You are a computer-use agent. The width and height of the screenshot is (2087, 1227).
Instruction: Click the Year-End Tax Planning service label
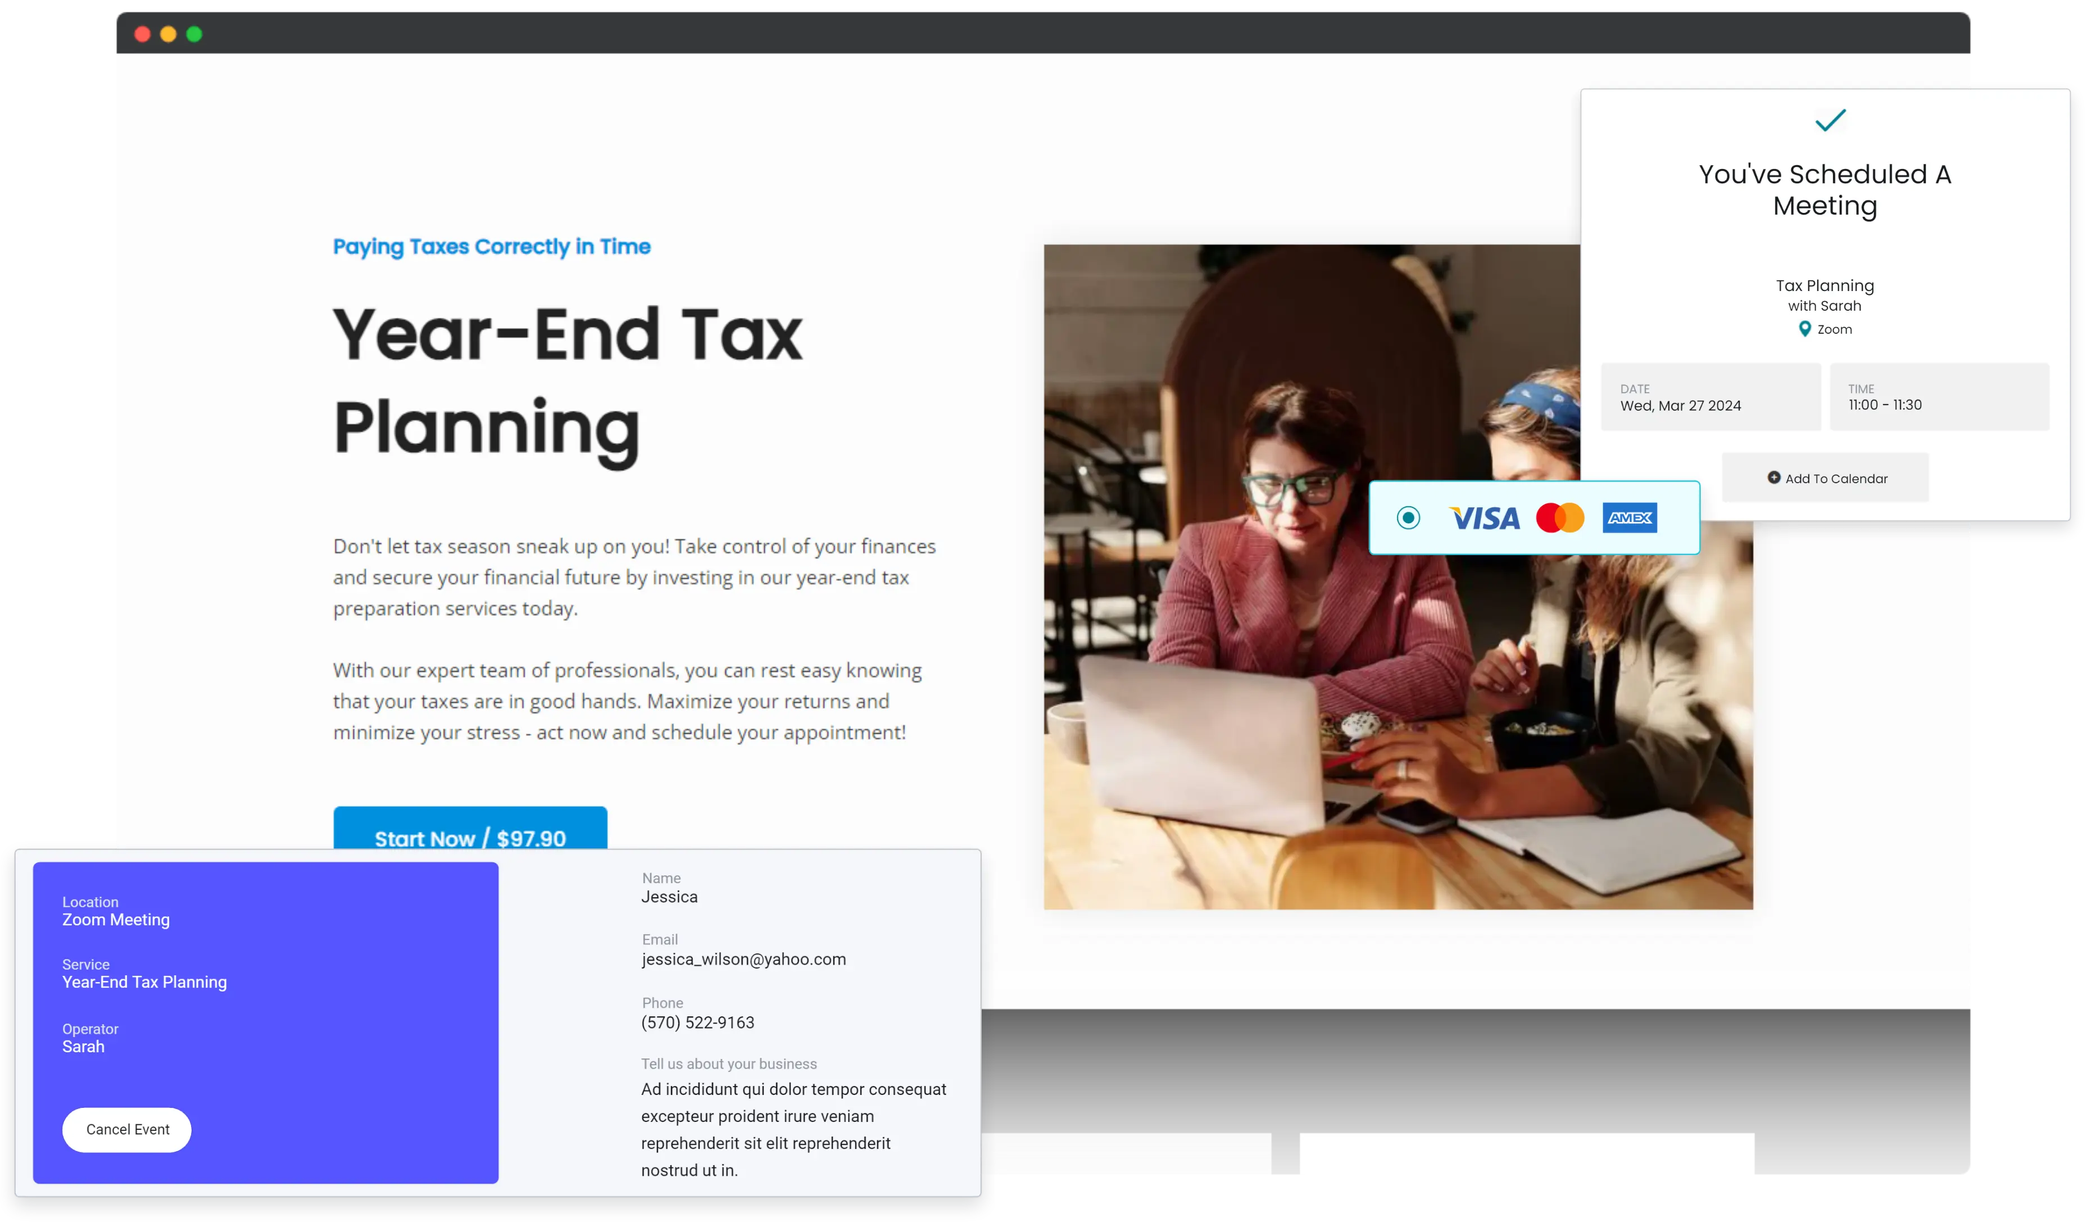pos(144,981)
